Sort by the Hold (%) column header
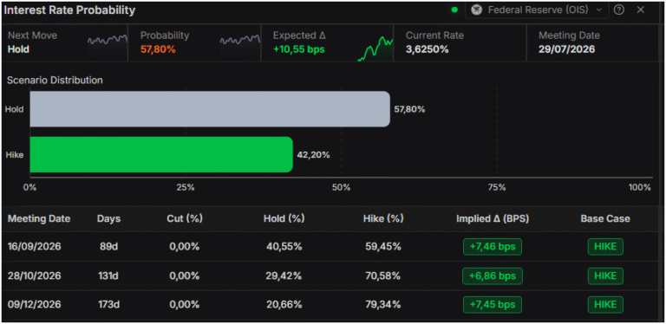The width and height of the screenshot is (666, 324). 284,219
